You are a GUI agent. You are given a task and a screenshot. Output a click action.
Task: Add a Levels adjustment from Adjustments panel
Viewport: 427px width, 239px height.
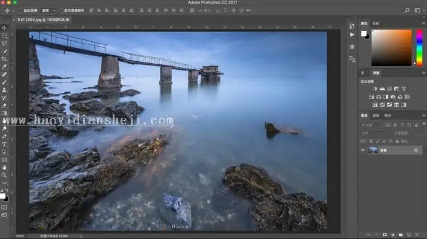(x=382, y=89)
